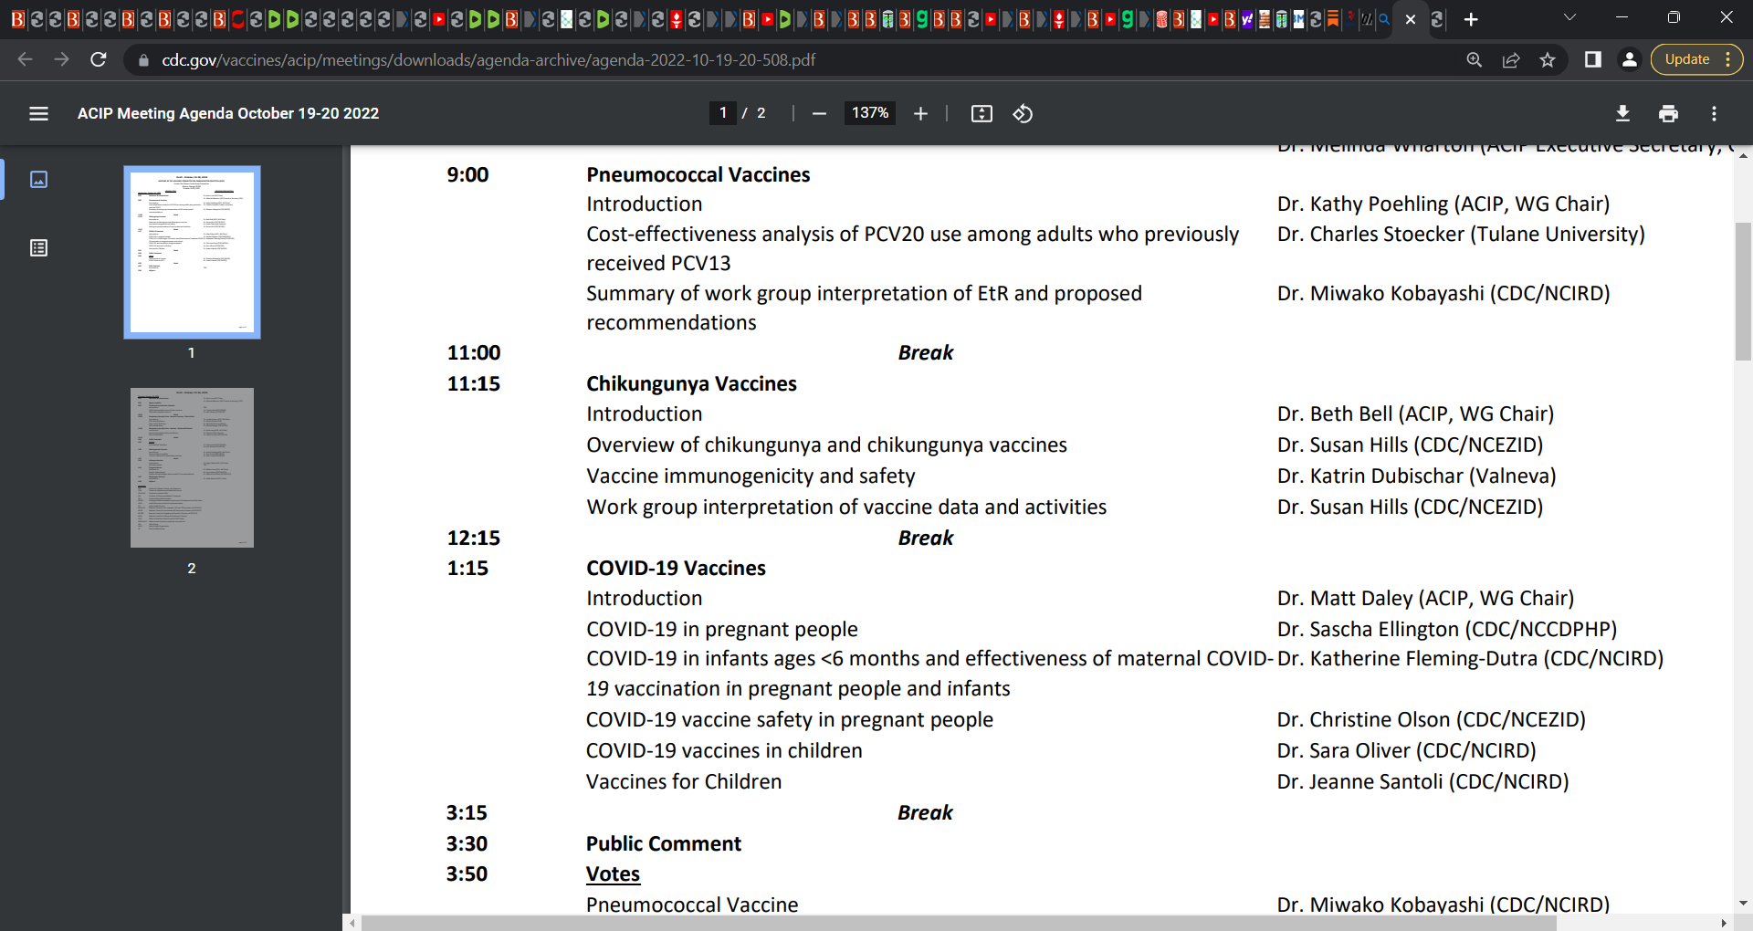Image resolution: width=1753 pixels, height=931 pixels.
Task: Show document outline view in sidebar
Action: tap(38, 248)
